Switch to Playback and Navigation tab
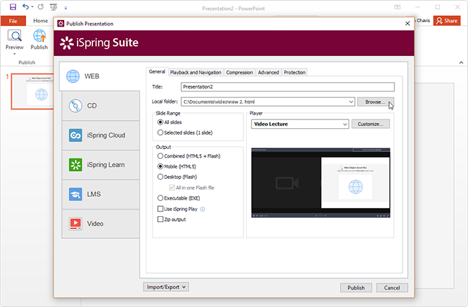The height and width of the screenshot is (307, 468). tap(195, 73)
